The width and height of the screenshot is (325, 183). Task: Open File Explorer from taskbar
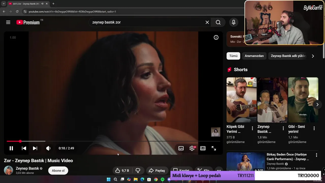(136, 179)
